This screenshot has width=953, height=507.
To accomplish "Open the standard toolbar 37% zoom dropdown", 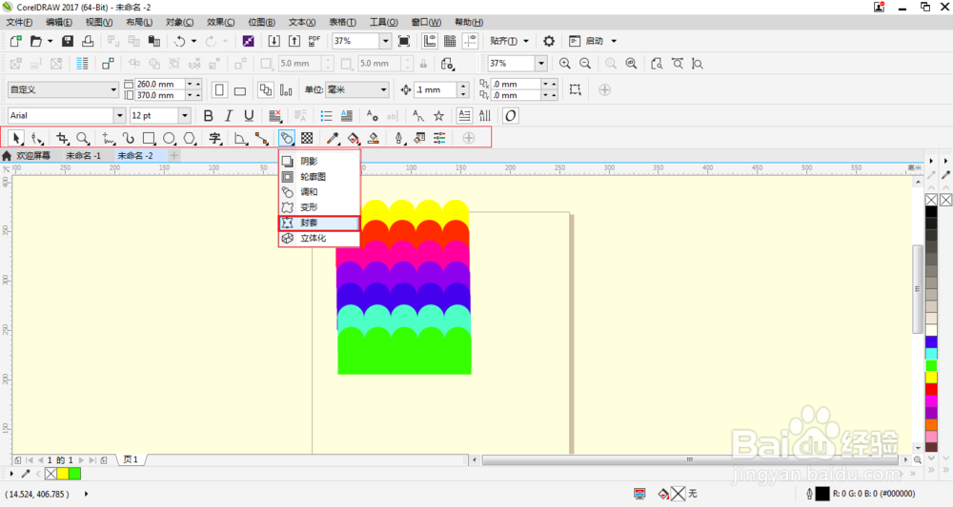I will click(385, 41).
